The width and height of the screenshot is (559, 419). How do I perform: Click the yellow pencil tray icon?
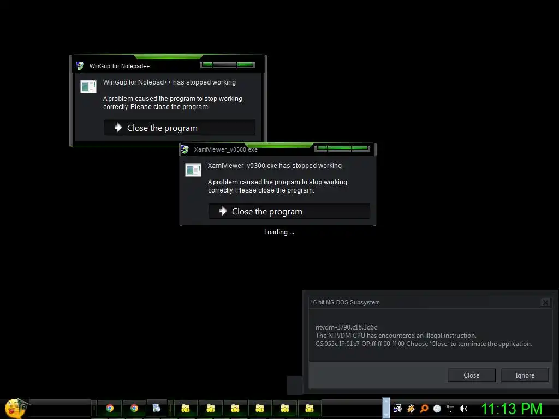coord(411,409)
